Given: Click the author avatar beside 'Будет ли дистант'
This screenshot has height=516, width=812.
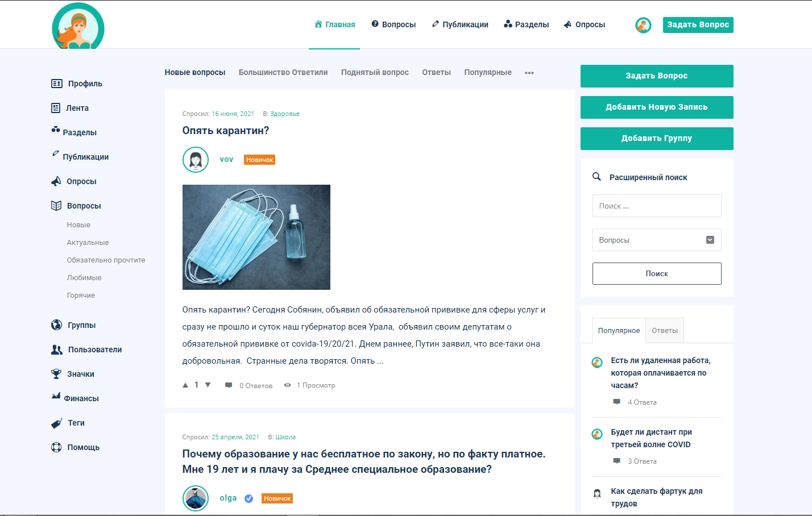Looking at the screenshot, I should coord(597,434).
